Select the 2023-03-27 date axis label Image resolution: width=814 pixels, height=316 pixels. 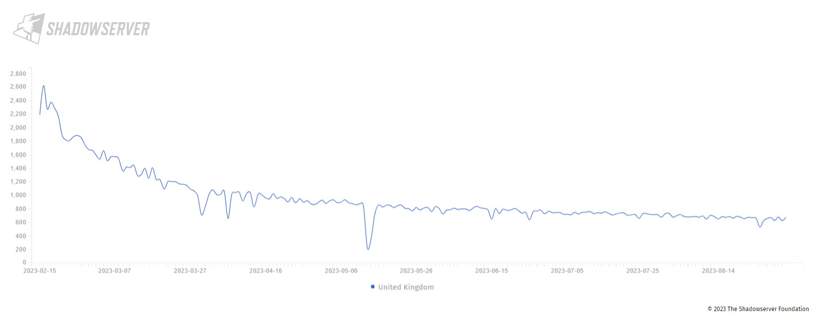pos(190,271)
